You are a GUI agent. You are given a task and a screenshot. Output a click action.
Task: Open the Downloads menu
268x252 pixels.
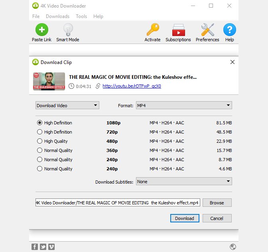pos(57,16)
